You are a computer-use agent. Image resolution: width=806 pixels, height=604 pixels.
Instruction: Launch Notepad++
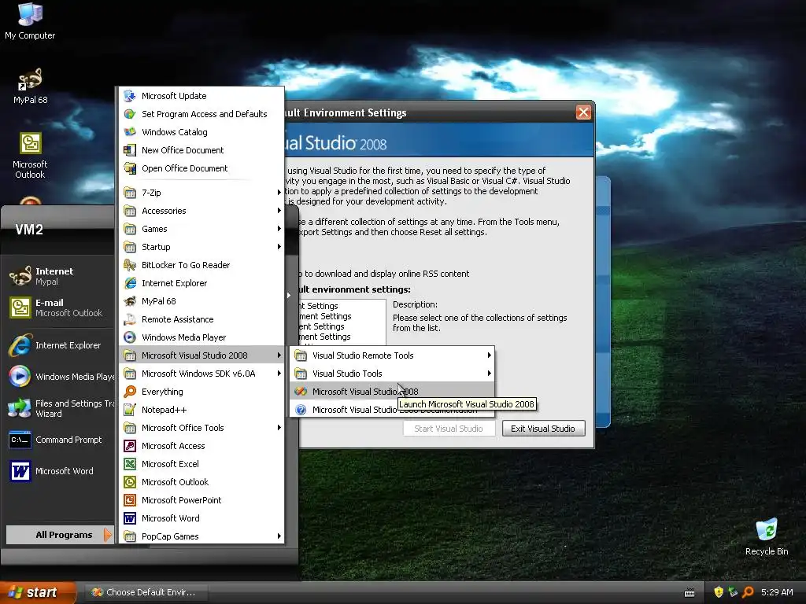pyautogui.click(x=201, y=409)
